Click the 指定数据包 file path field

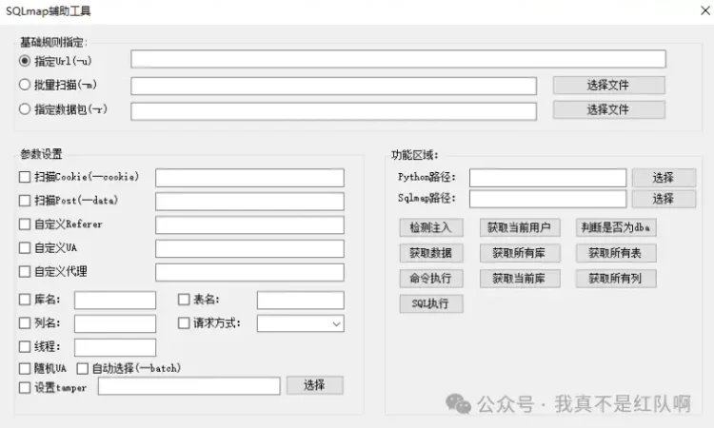(334, 111)
